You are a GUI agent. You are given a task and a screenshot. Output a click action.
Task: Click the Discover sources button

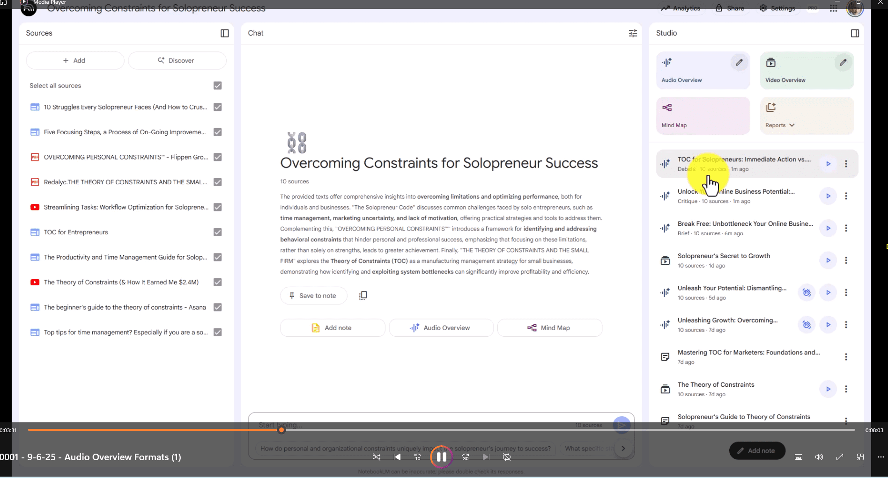click(177, 60)
